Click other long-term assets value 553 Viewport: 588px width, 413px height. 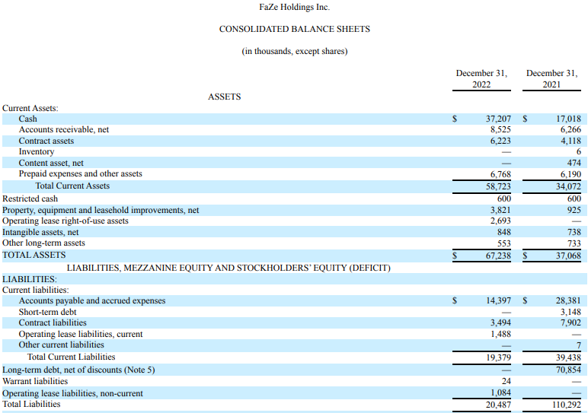504,243
